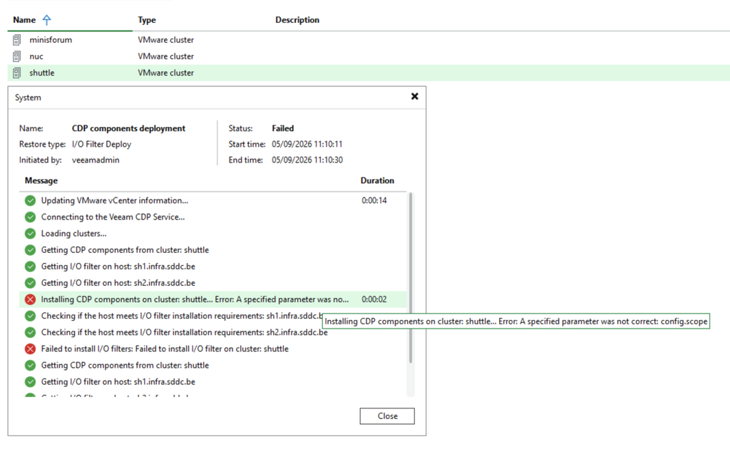Select the nuc VMware cluster row
The width and height of the screenshot is (730, 454).
coord(369,56)
